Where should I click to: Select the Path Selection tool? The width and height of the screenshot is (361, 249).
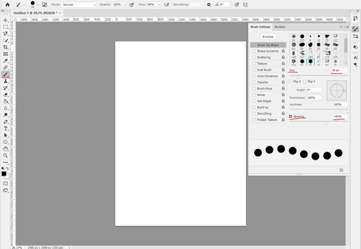5,135
